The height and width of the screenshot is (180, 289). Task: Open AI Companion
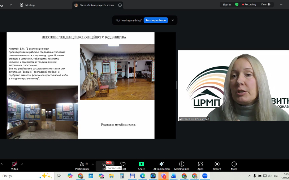click(161, 165)
